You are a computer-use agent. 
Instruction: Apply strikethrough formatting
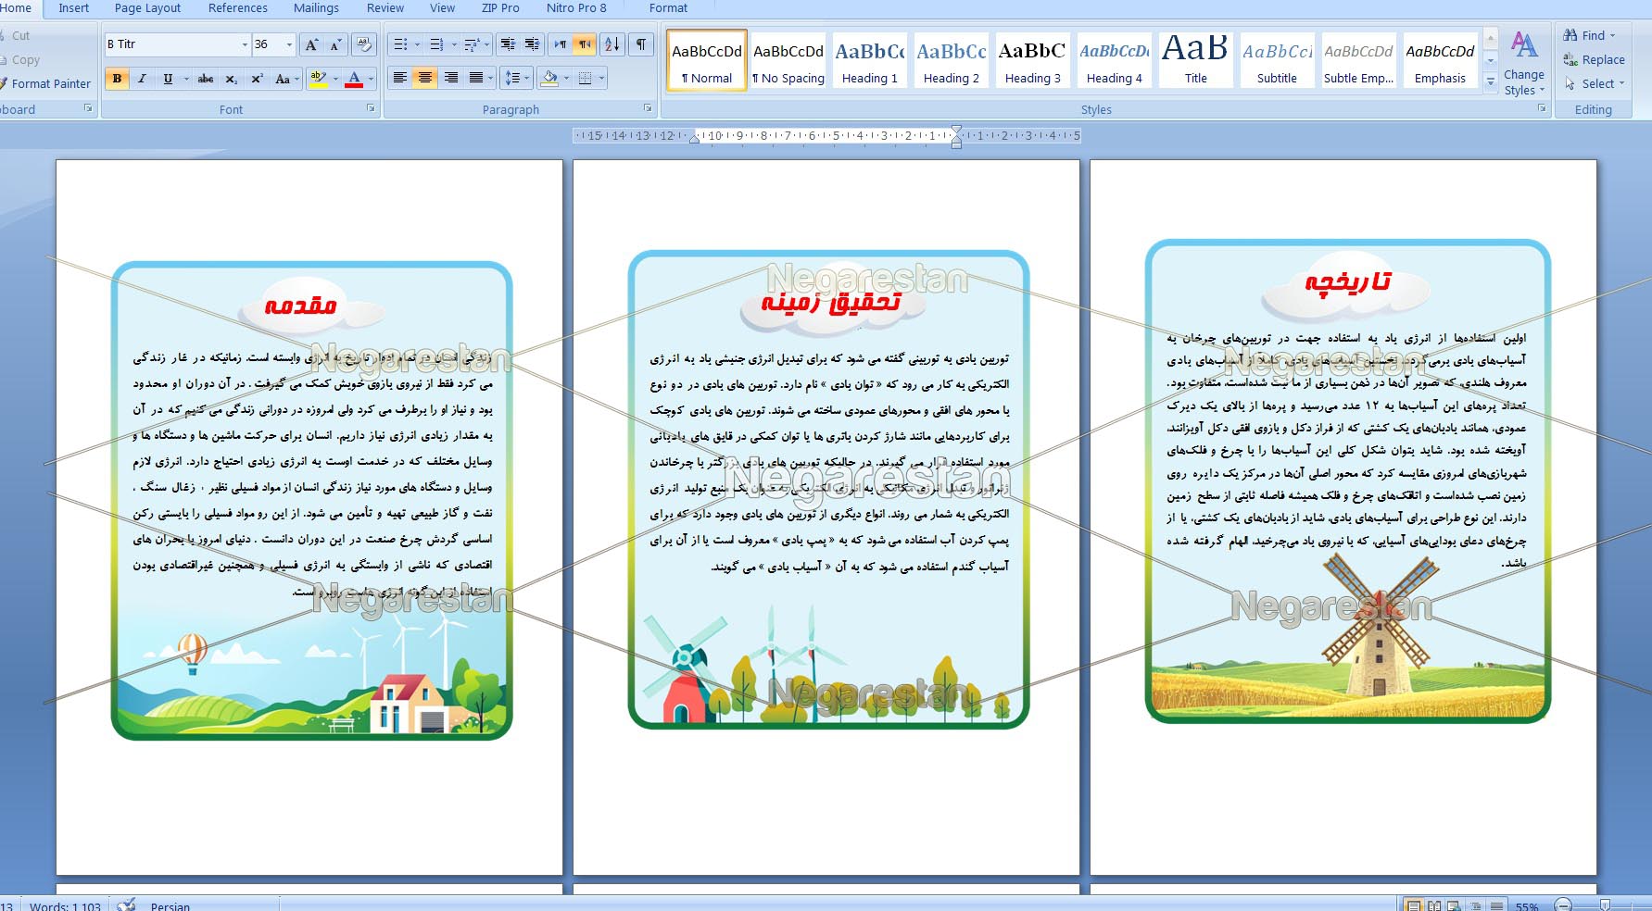tap(206, 79)
